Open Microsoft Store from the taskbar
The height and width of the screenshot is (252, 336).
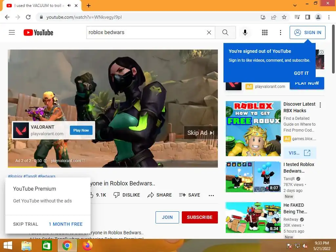47,245
